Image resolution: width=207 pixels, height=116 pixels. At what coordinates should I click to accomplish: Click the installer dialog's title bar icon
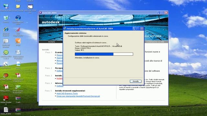(x=65, y=29)
